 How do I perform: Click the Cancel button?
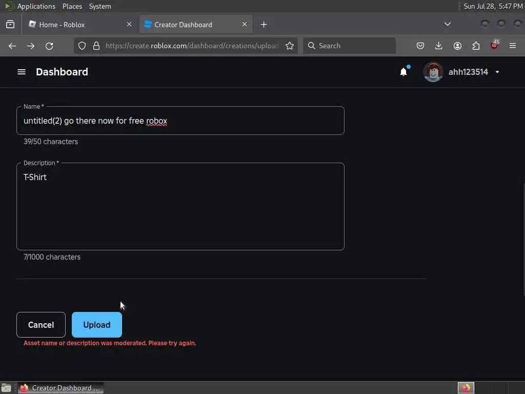coord(41,325)
